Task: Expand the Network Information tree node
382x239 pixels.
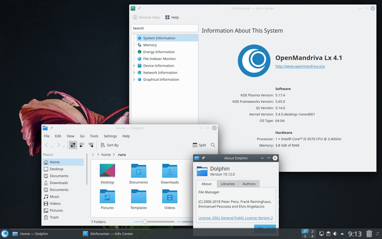Action: click(134, 73)
